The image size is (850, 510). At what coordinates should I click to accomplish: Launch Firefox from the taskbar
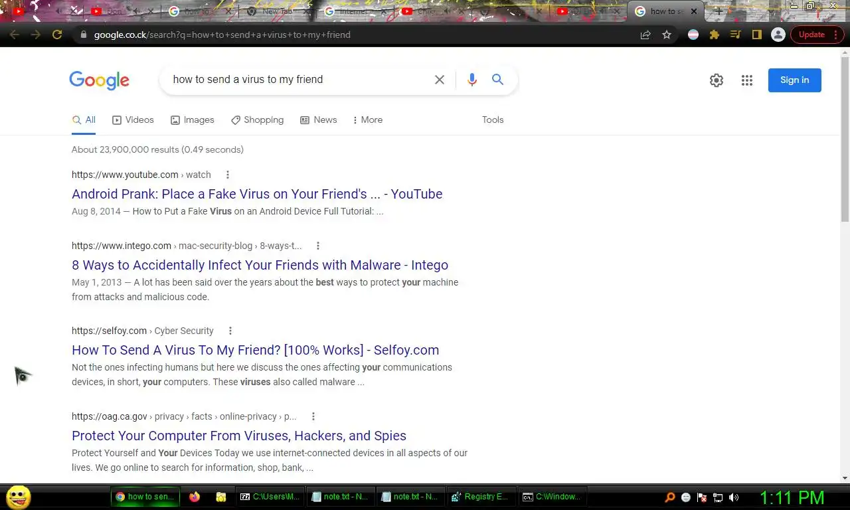pyautogui.click(x=195, y=497)
